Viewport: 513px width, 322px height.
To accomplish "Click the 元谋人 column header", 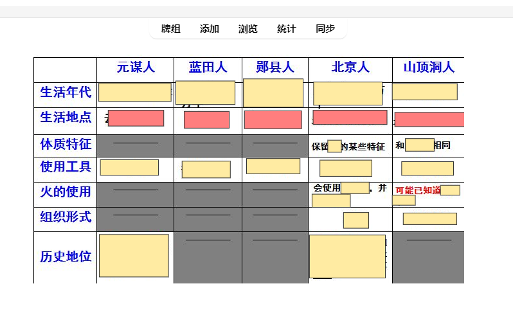I will (136, 67).
